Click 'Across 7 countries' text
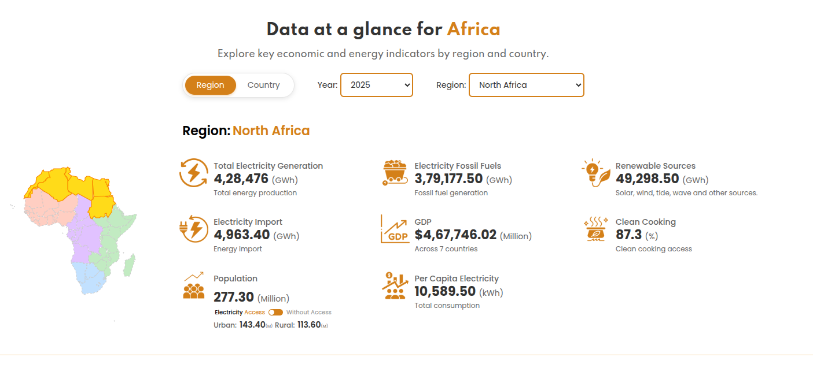 pyautogui.click(x=446, y=249)
